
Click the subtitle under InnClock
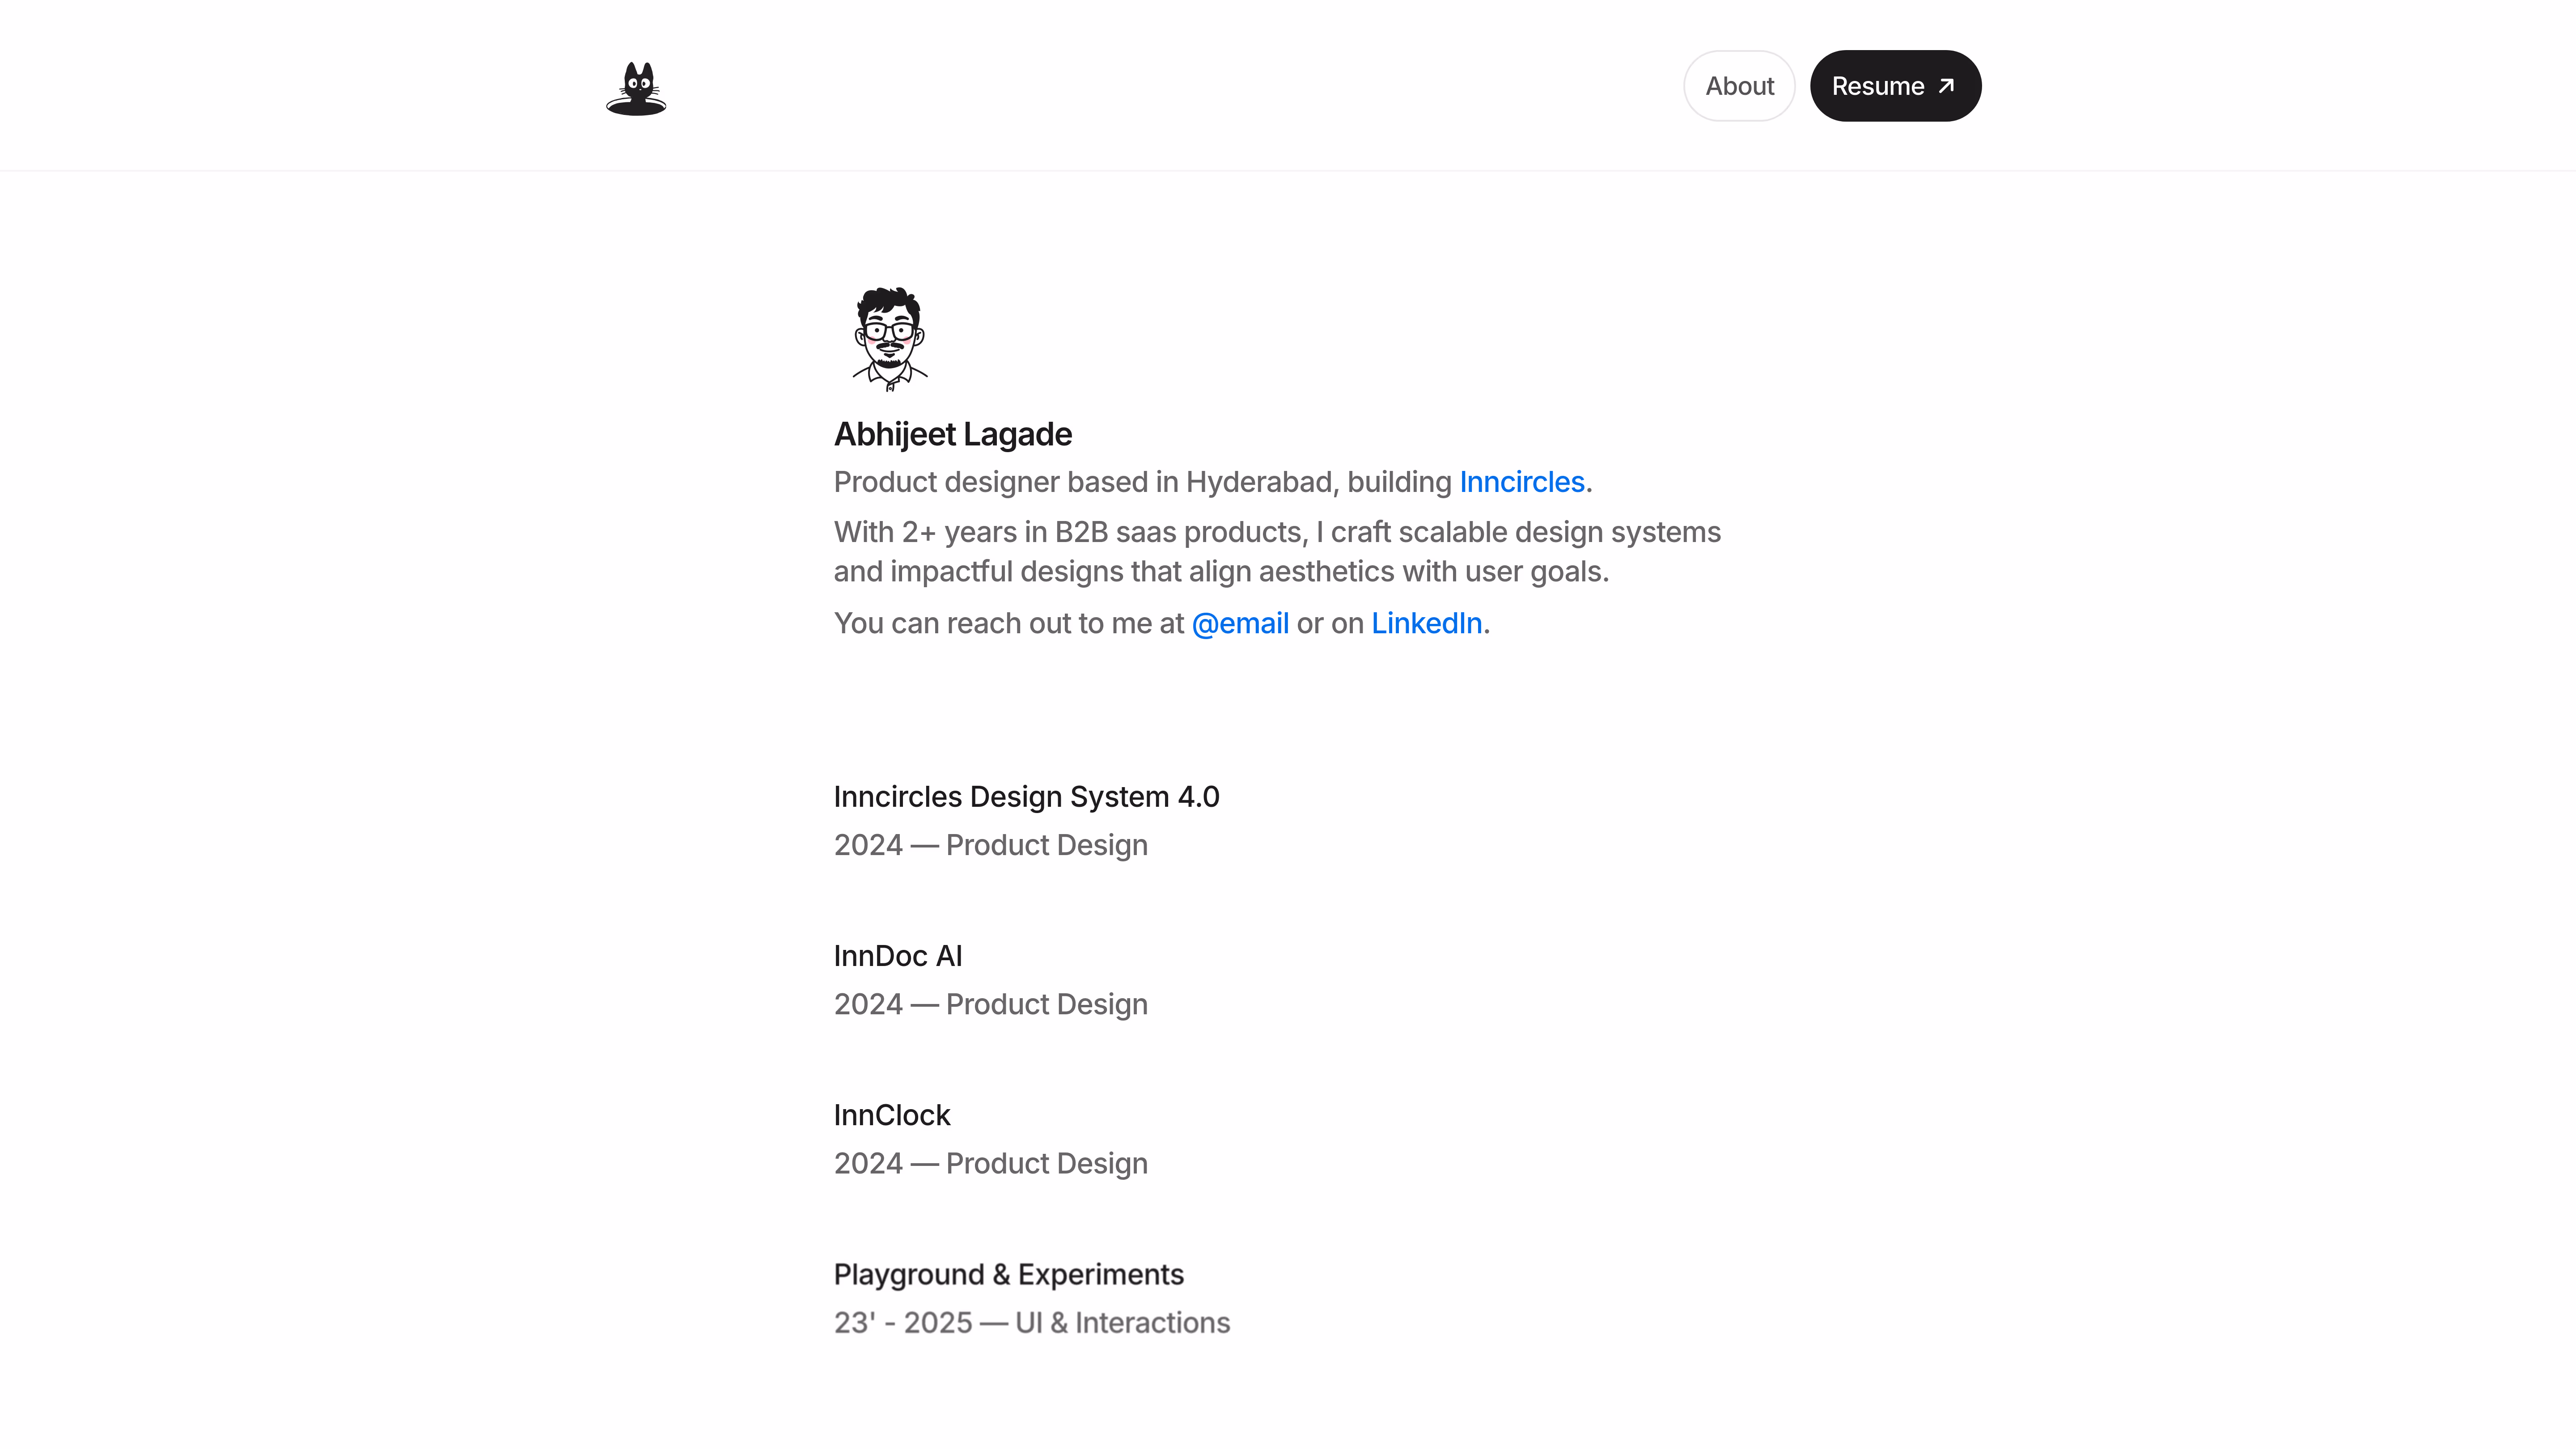pyautogui.click(x=990, y=1163)
